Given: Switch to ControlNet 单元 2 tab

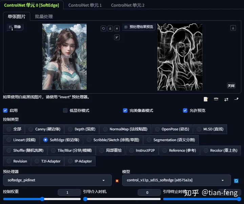Looking at the screenshot, I should coord(128,5).
